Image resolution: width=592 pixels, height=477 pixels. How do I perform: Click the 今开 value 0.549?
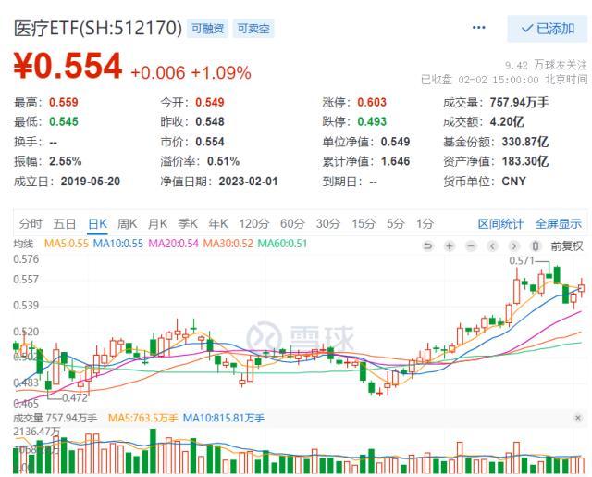[210, 102]
